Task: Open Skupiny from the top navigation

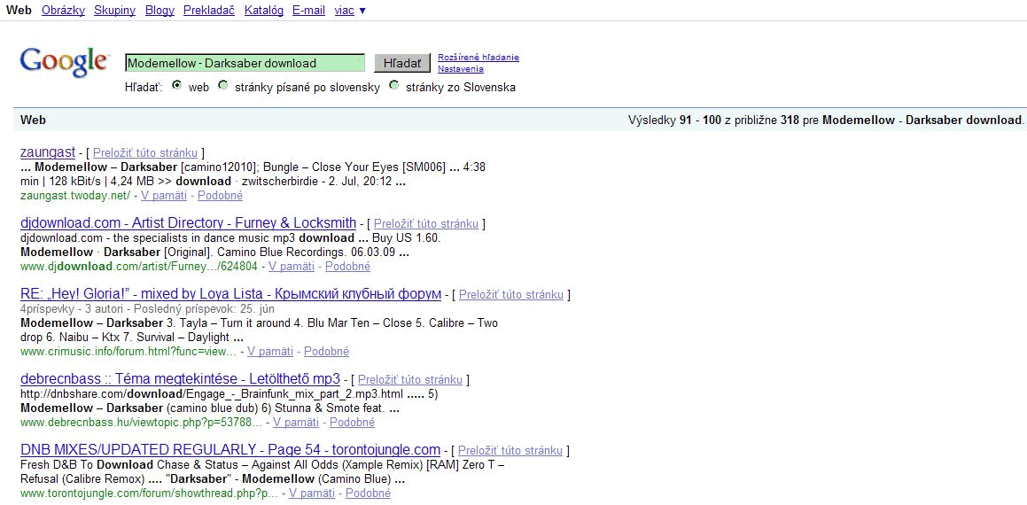Action: pyautogui.click(x=113, y=11)
